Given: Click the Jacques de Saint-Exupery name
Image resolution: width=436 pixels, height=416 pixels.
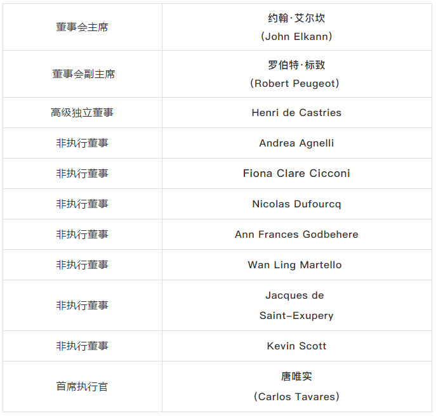Looking at the screenshot, I should 296,306.
